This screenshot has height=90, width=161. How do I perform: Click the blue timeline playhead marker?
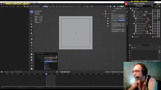46,74
